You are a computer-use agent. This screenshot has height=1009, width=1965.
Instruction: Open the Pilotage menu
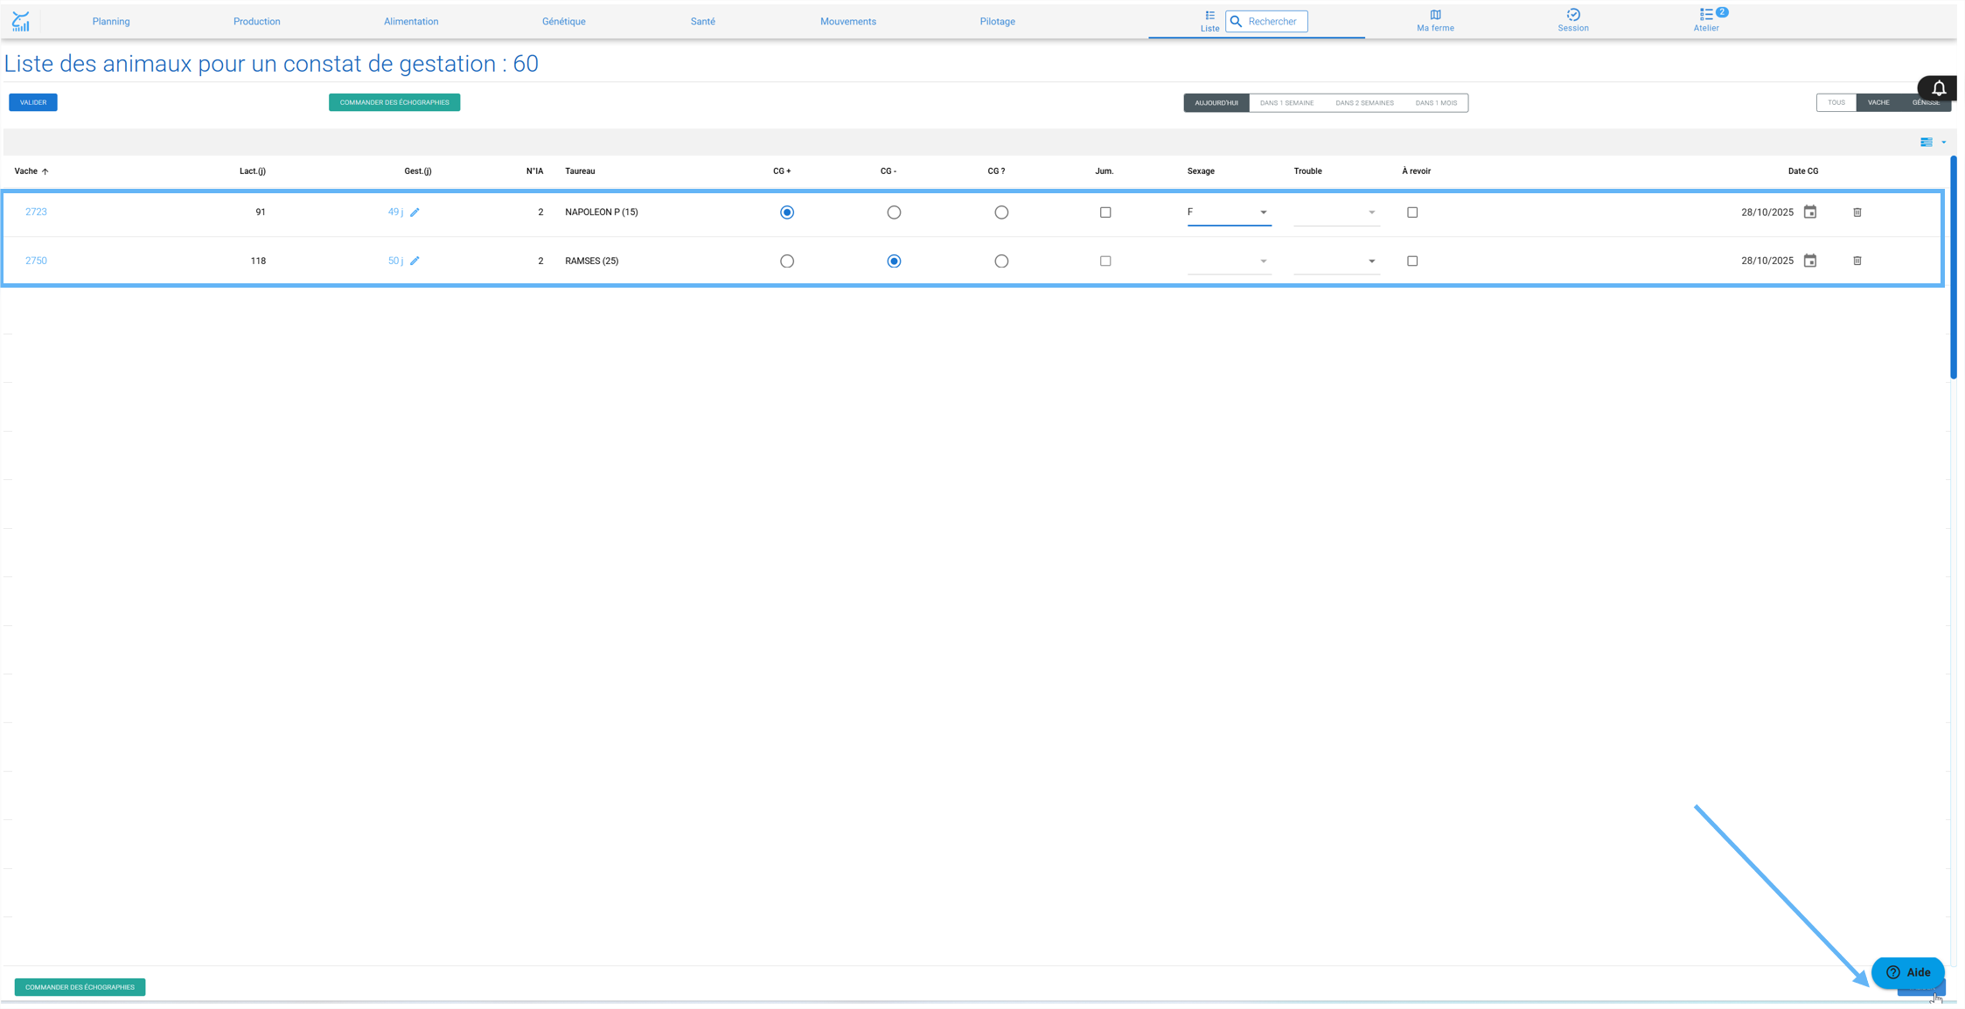(997, 22)
